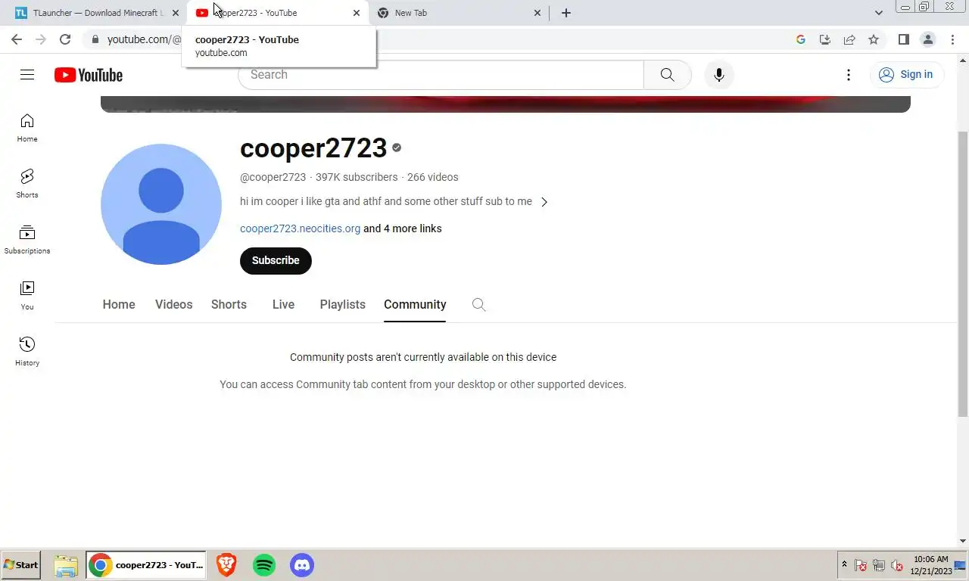Open the Chrome profile icon
969x581 pixels.
[927, 39]
